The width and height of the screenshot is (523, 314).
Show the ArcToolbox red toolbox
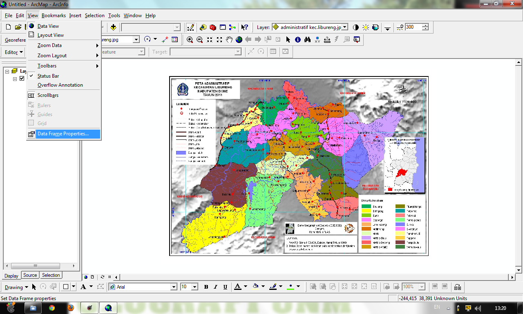(x=213, y=27)
